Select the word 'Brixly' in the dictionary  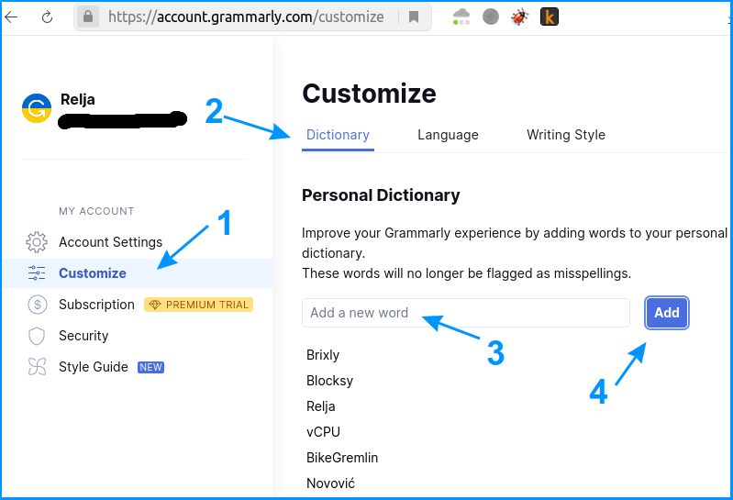tap(323, 355)
